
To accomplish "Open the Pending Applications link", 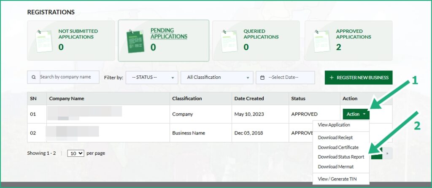I will (169, 33).
